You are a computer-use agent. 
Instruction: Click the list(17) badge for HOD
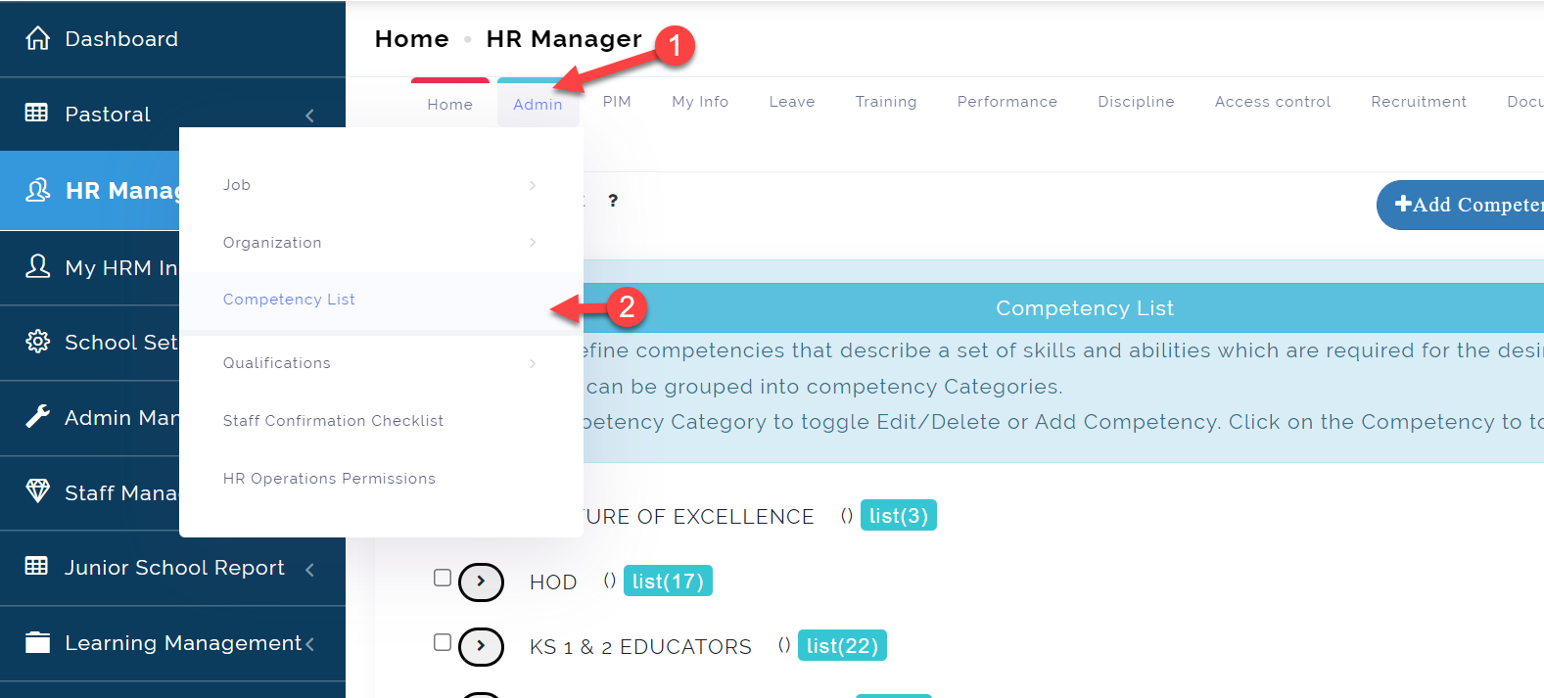pyautogui.click(x=668, y=581)
